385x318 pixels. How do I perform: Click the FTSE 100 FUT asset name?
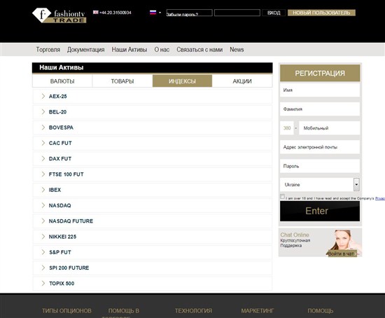(x=66, y=174)
